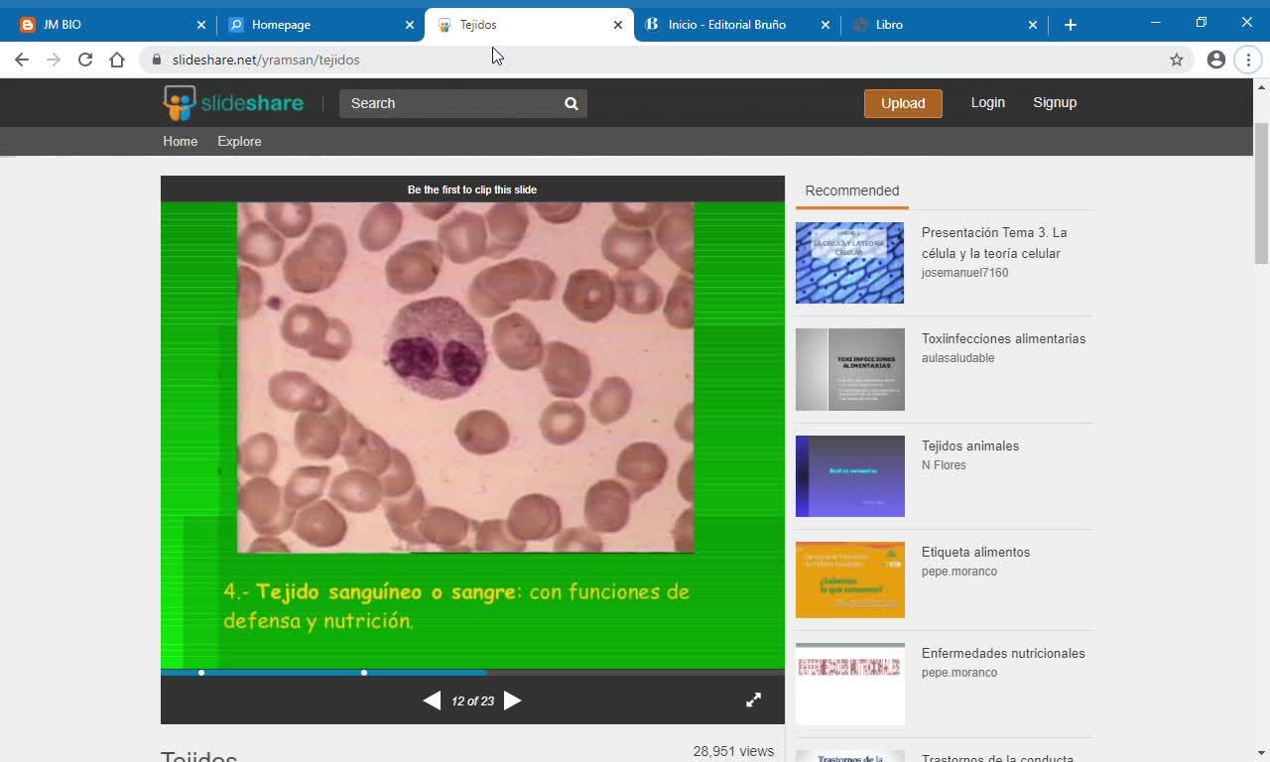The width and height of the screenshot is (1270, 762).
Task: Restore down the Chrome window
Action: point(1201,23)
